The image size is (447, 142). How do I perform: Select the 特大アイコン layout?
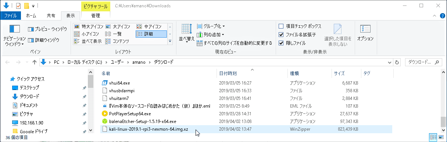tap(88, 26)
